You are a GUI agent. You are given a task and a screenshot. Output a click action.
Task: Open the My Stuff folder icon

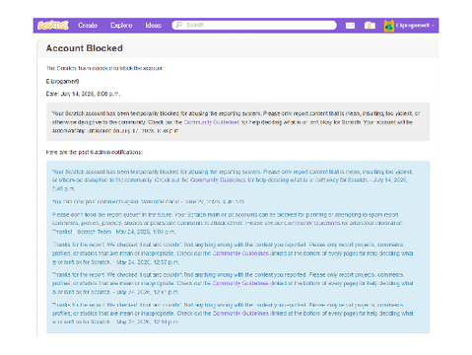coord(370,26)
